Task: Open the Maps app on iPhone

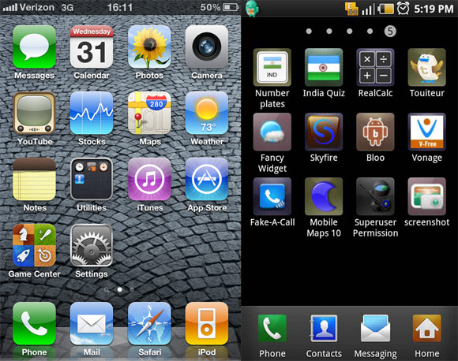Action: click(x=149, y=114)
